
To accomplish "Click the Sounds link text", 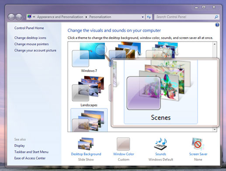I will (160, 154).
